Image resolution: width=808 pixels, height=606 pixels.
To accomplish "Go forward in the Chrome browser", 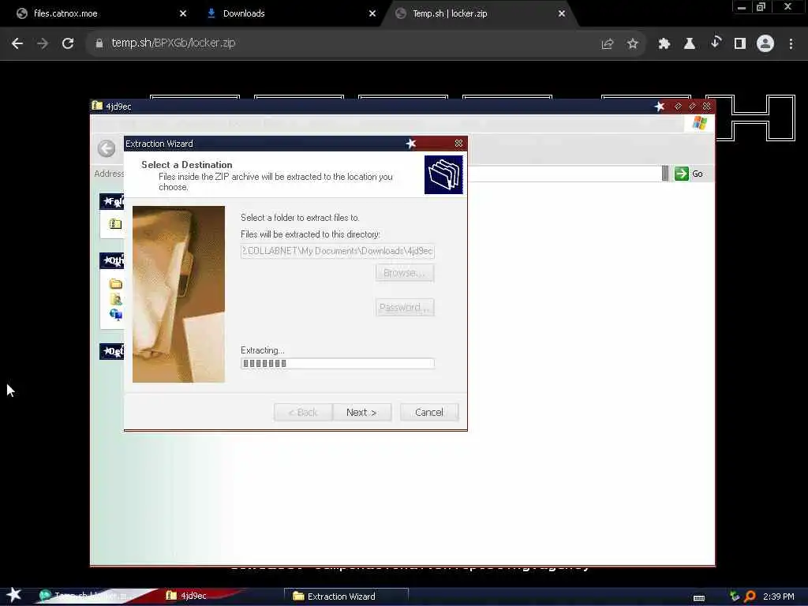I will click(43, 43).
